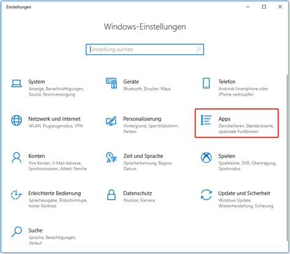The image size is (290, 254).
Task: Click the Update und Sicherheit refresh icon
Action: pos(206,195)
